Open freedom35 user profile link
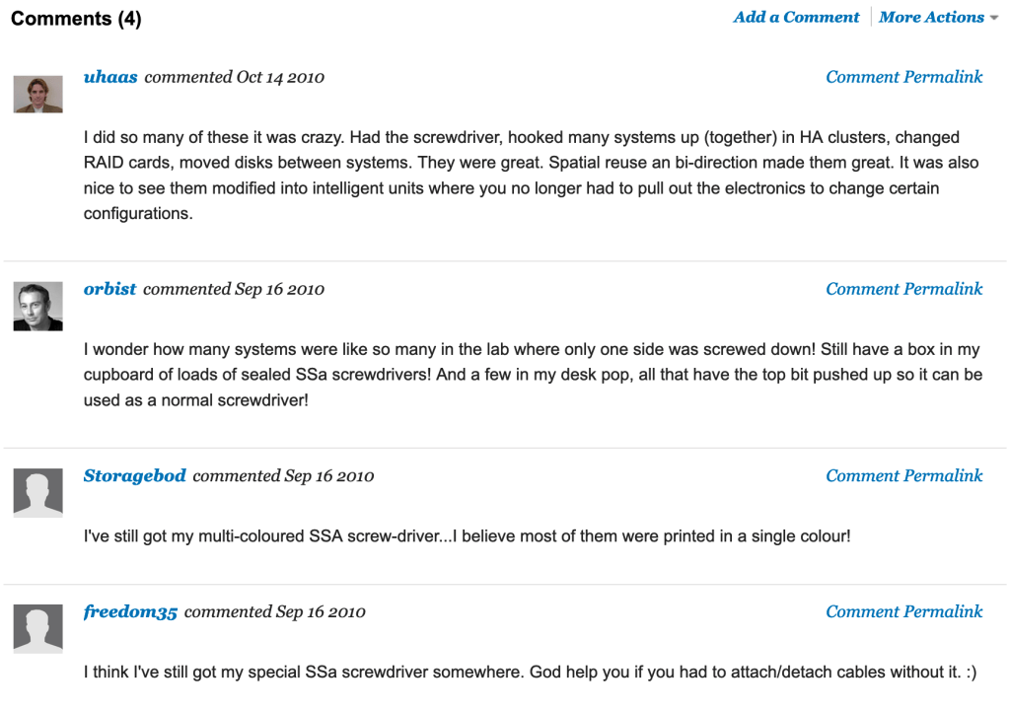The width and height of the screenshot is (1009, 711). coord(130,611)
